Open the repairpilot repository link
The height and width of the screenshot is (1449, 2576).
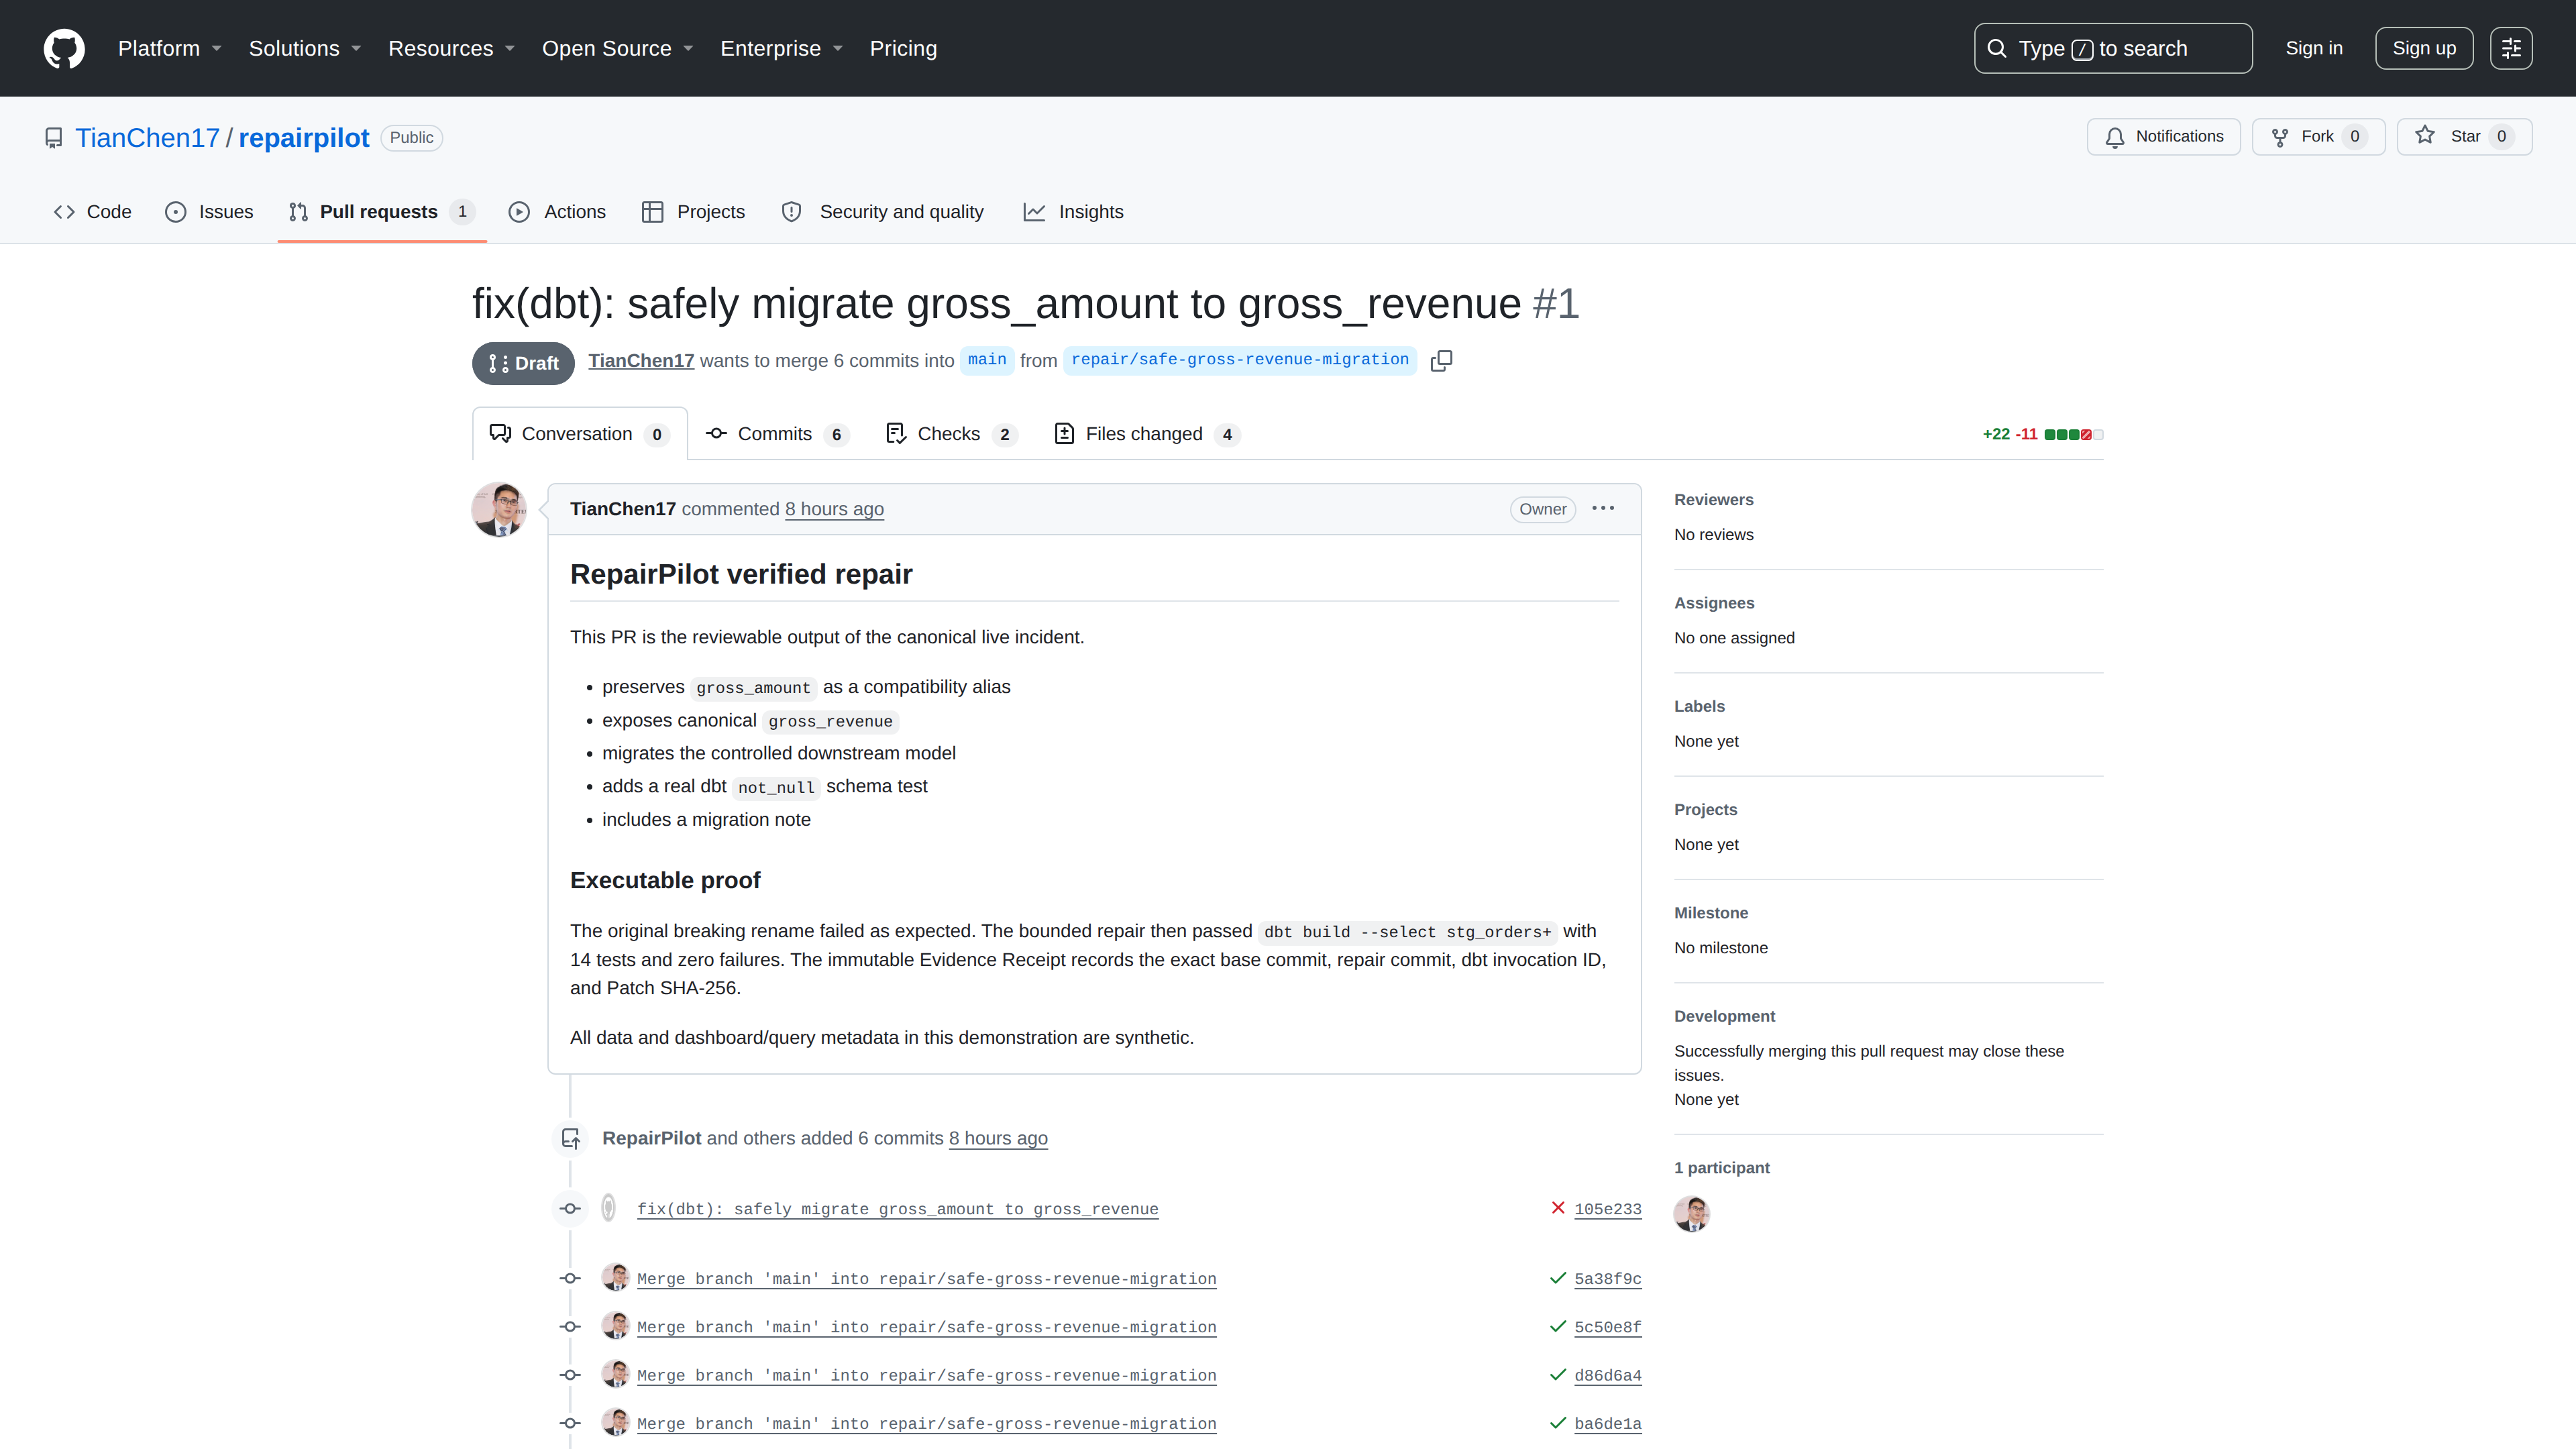point(303,137)
